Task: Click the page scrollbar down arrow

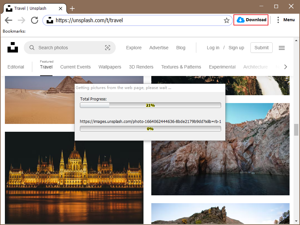Action: (296, 221)
